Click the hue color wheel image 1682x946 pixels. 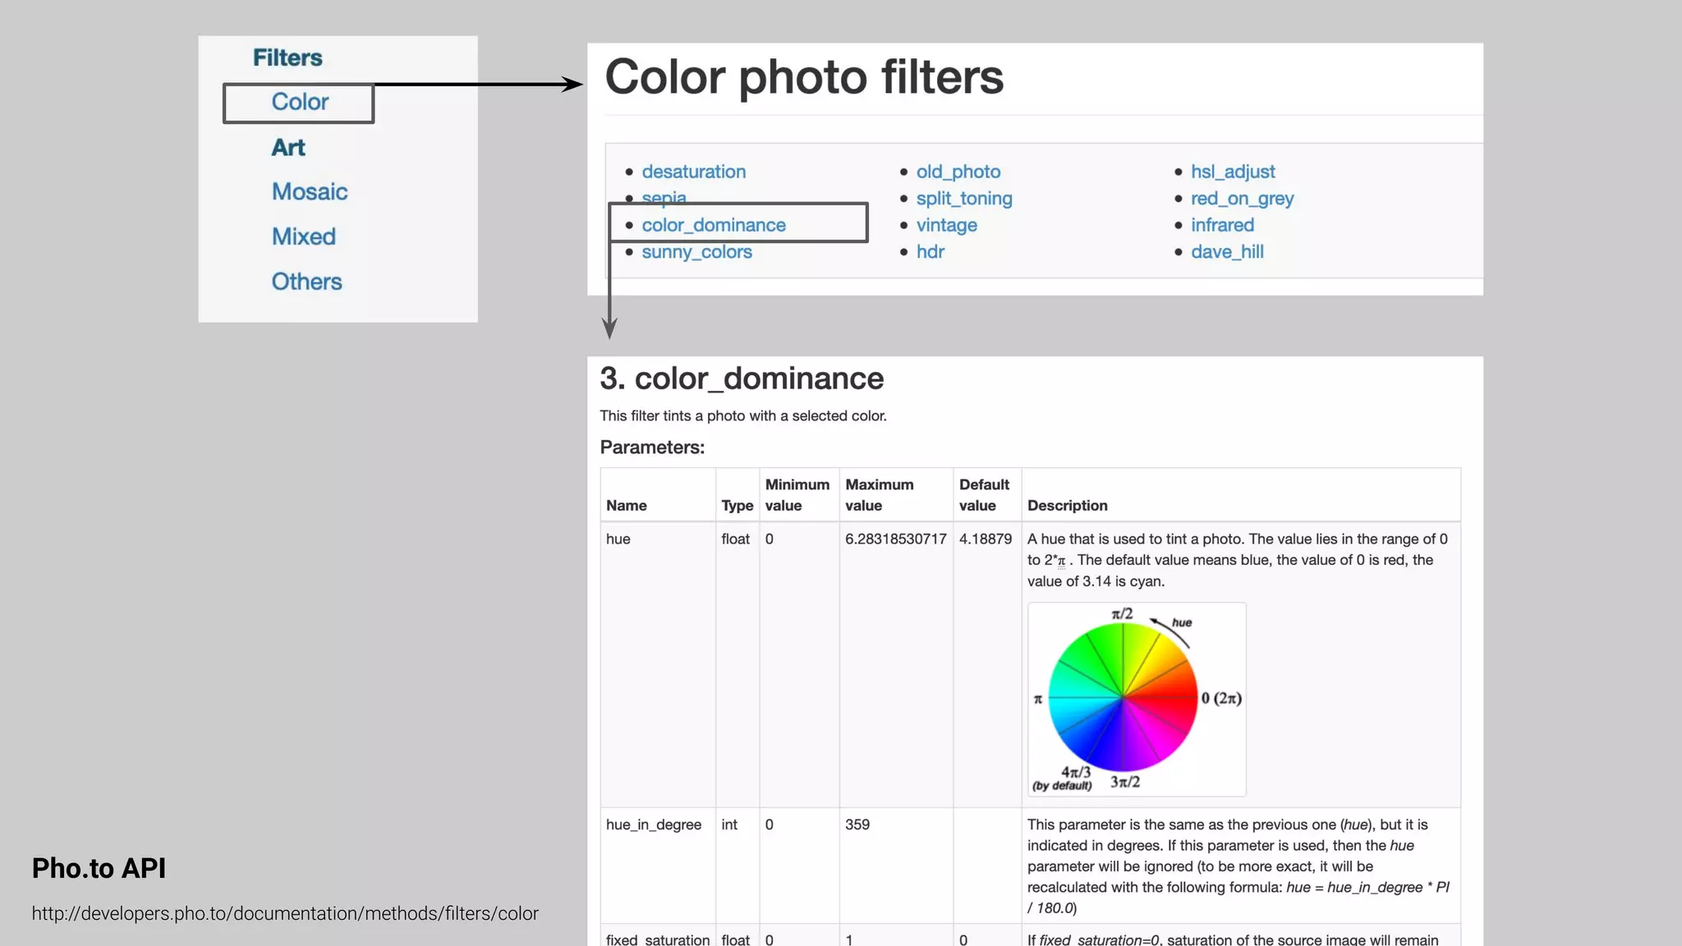[x=1136, y=699]
